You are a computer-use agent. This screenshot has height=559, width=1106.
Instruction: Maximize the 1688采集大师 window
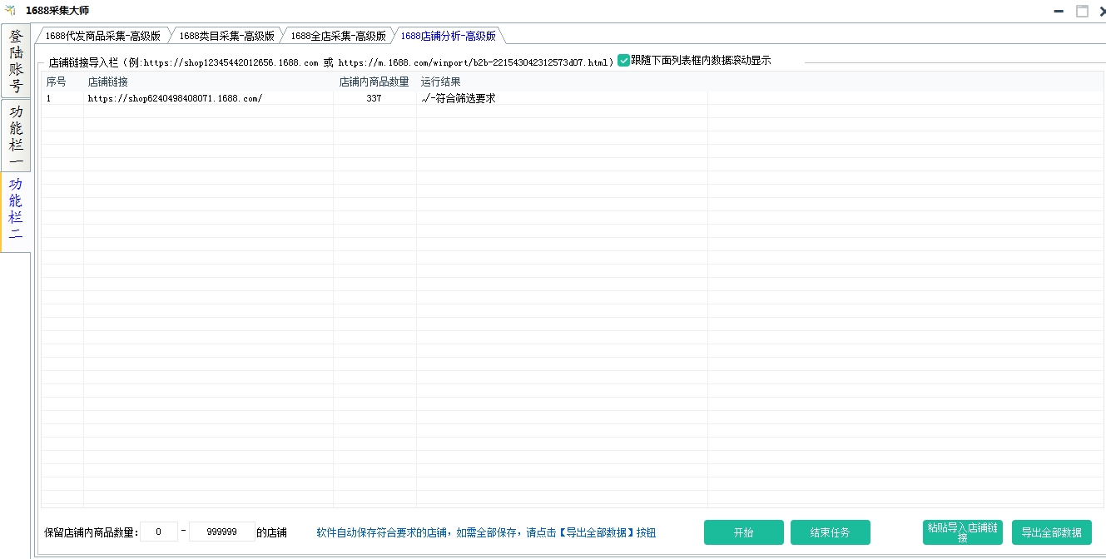coord(1082,11)
